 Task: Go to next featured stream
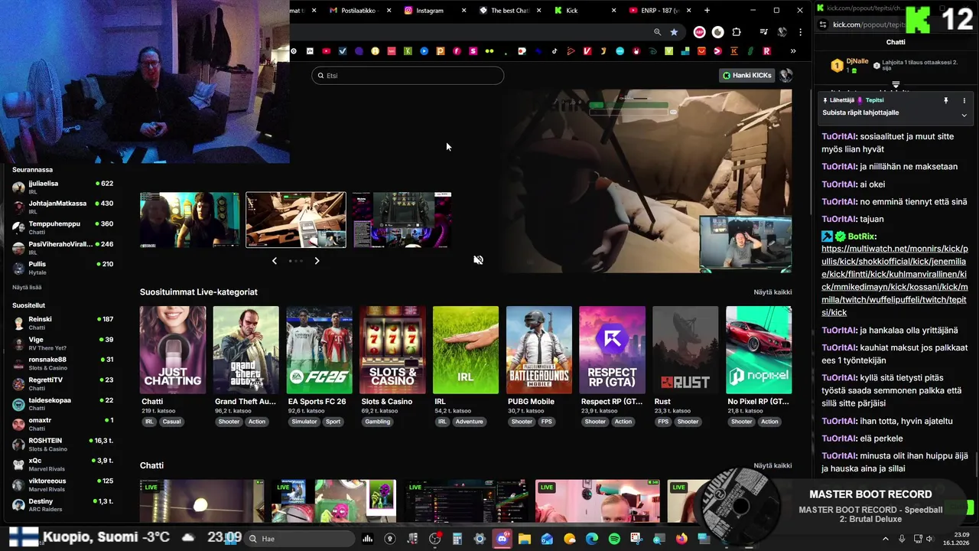pos(317,261)
